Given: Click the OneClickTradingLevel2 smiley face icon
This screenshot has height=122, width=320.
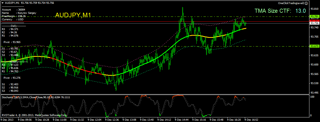Looking at the screenshot, I should (306, 3).
